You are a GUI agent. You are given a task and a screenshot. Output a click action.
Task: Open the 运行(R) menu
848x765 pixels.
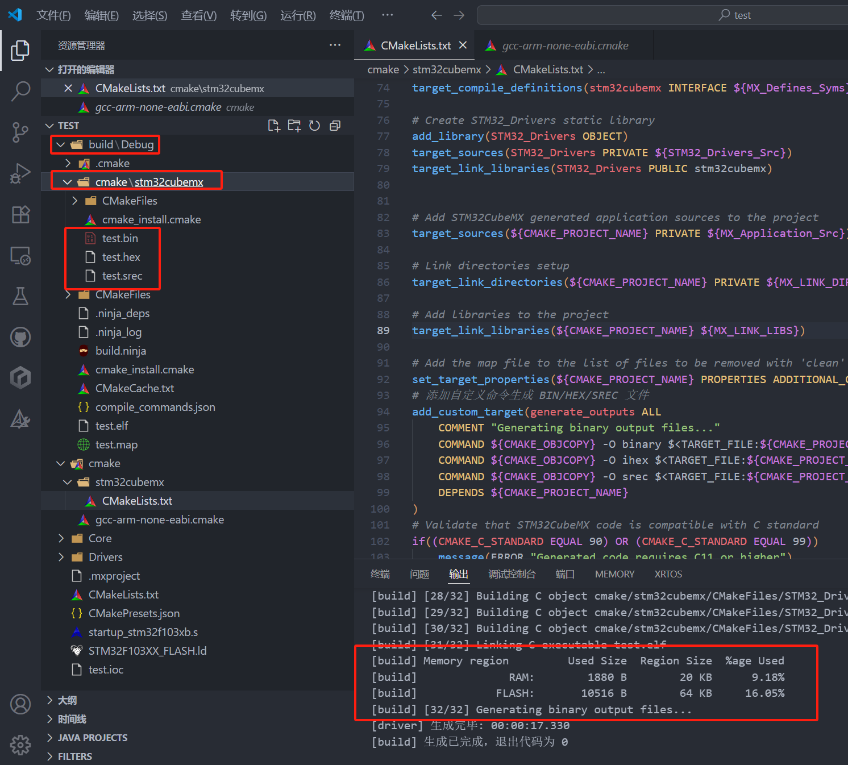pos(298,15)
